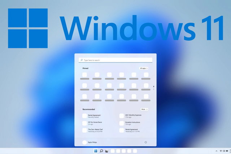Image resolution: width=231 pixels, height=154 pixels.
Task: Click the 'Type here to search' field
Action: pyautogui.click(x=115, y=60)
